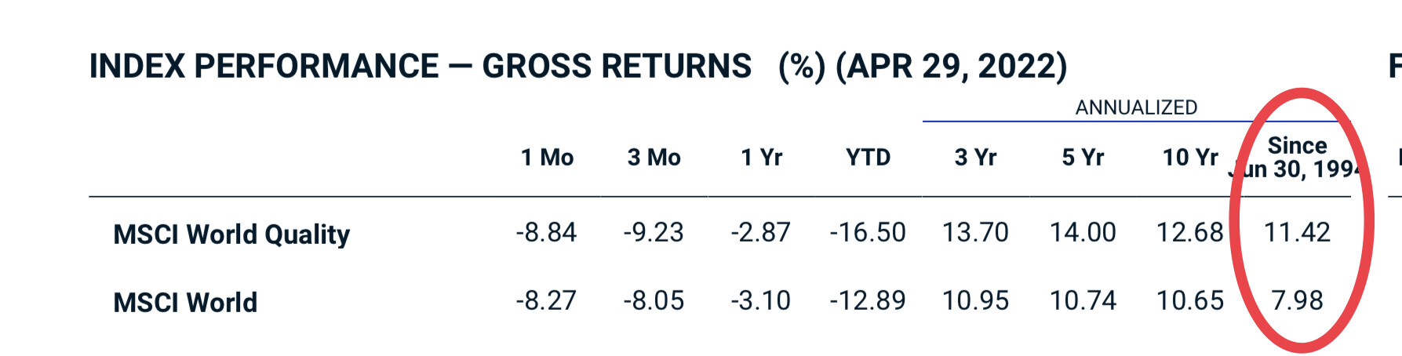This screenshot has height=356, width=1402.
Task: Select MSCI World 10 Yr value 10.65
Action: tap(1189, 301)
